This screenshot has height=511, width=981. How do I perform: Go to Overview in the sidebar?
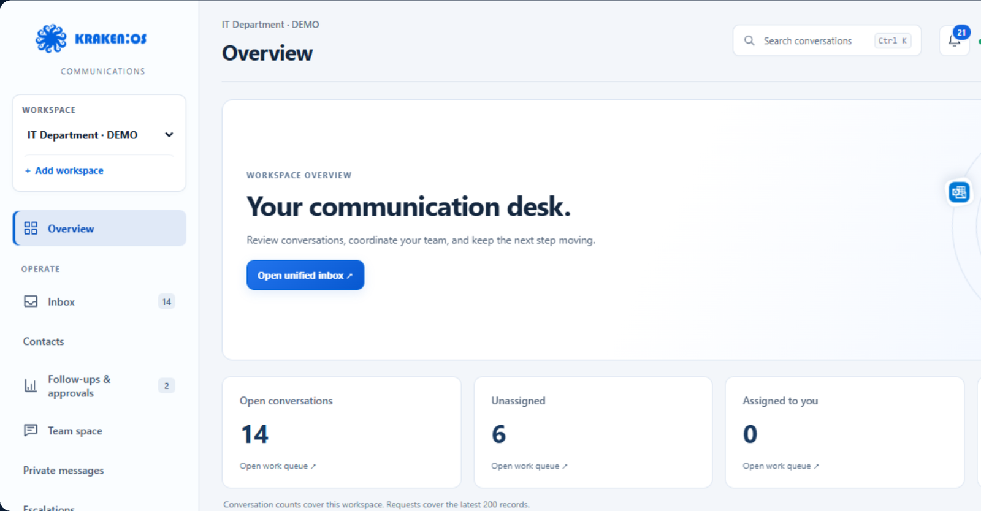[x=99, y=229]
